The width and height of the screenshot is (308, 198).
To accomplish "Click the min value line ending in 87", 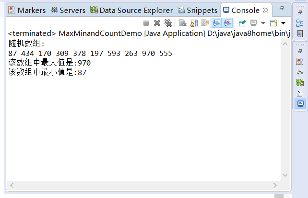I will click(x=47, y=72).
